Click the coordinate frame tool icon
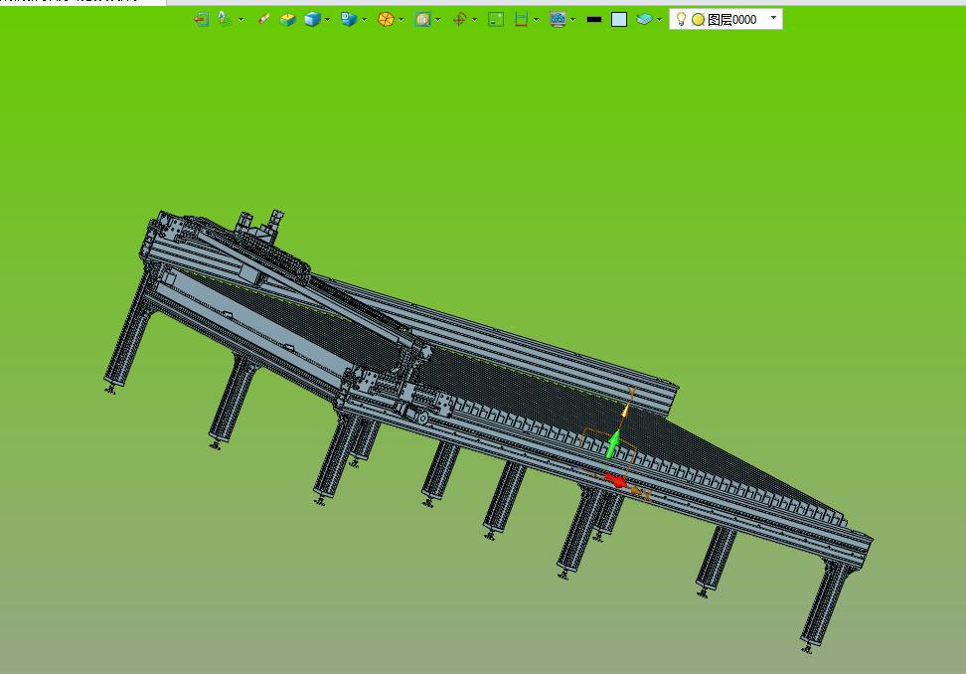 [x=225, y=20]
